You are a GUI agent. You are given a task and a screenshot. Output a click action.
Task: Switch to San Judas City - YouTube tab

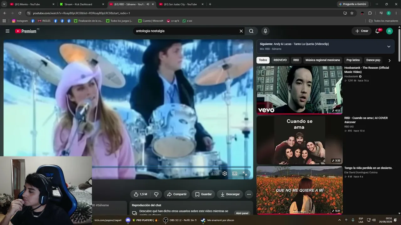180,4
